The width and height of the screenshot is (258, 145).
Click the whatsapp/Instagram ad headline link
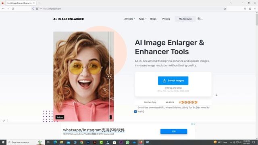point(94,130)
